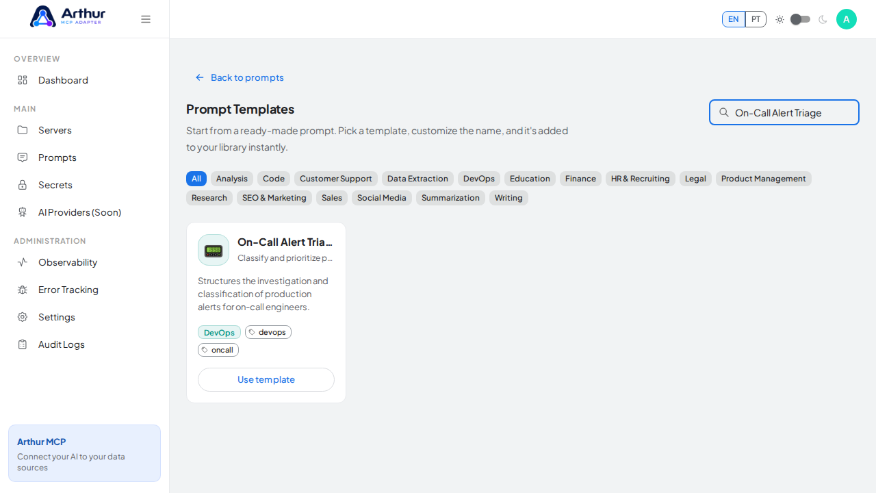The height and width of the screenshot is (493, 876).
Task: Filter templates by Summarization
Action: click(450, 198)
